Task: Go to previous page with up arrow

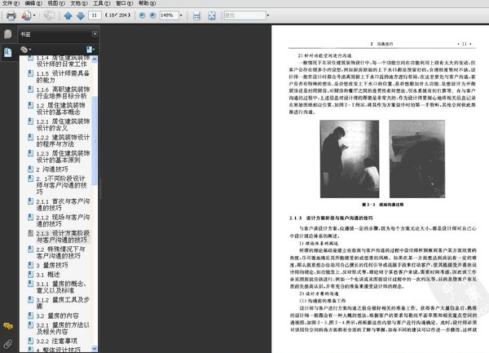Action: (68, 15)
